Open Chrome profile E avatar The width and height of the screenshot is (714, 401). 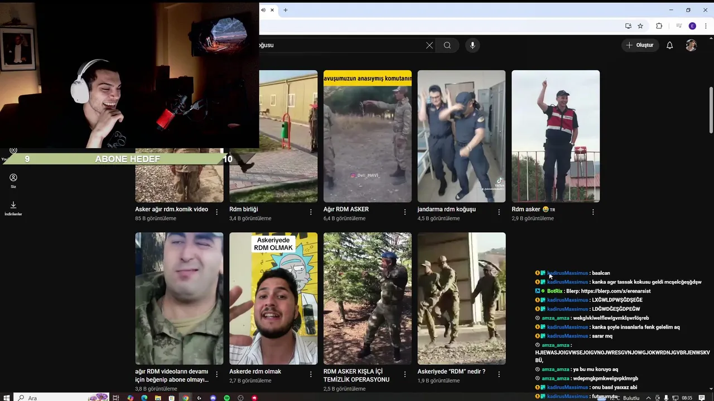click(692, 26)
